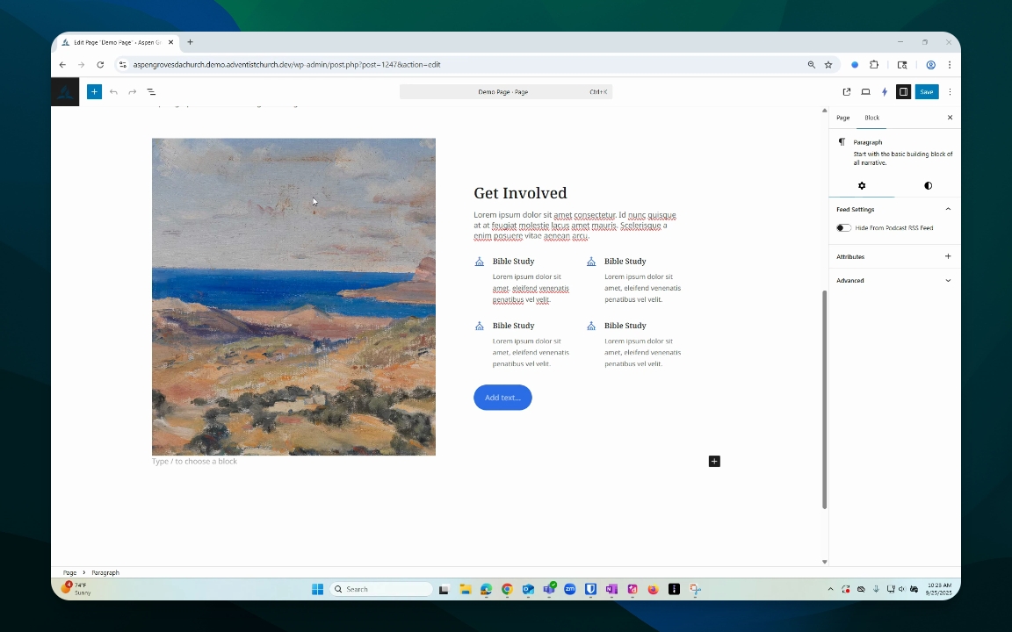The image size is (1012, 632).
Task: Open the Document Overview list icon
Action: pos(151,91)
